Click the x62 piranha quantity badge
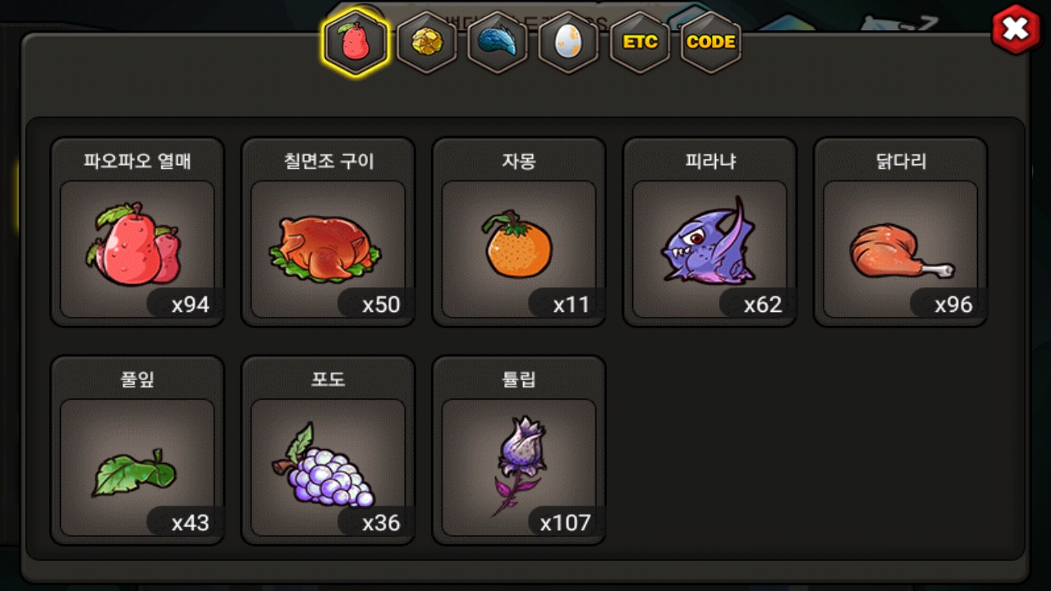This screenshot has height=591, width=1051. 754,305
